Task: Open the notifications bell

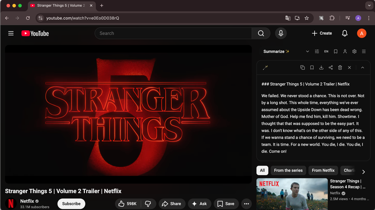Action: 345,33
